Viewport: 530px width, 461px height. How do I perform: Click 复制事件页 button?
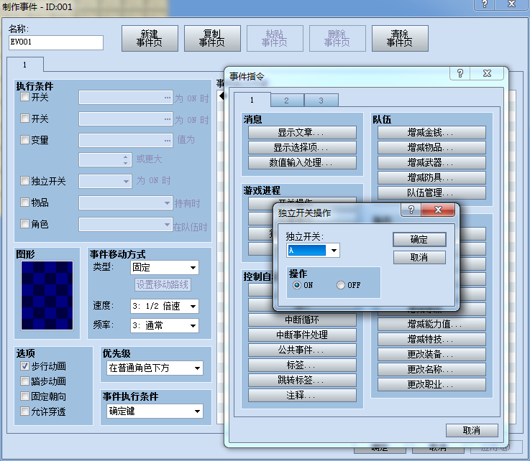[x=212, y=39]
